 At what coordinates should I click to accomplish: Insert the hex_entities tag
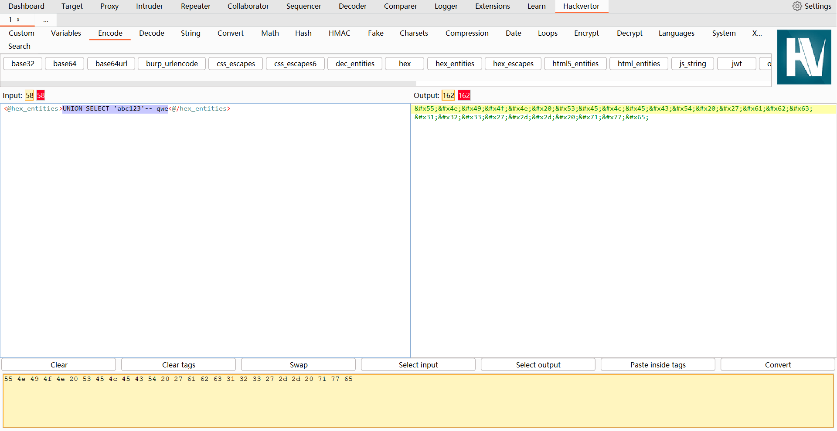pos(454,64)
